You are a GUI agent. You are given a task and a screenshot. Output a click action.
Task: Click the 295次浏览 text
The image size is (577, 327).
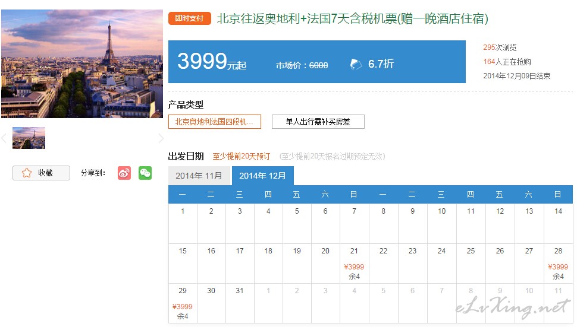tap(500, 47)
